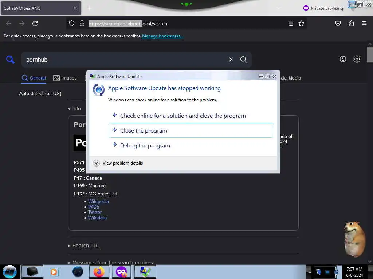Close the Apple Software Update dialog
This screenshot has width=373, height=279.
click(x=274, y=76)
